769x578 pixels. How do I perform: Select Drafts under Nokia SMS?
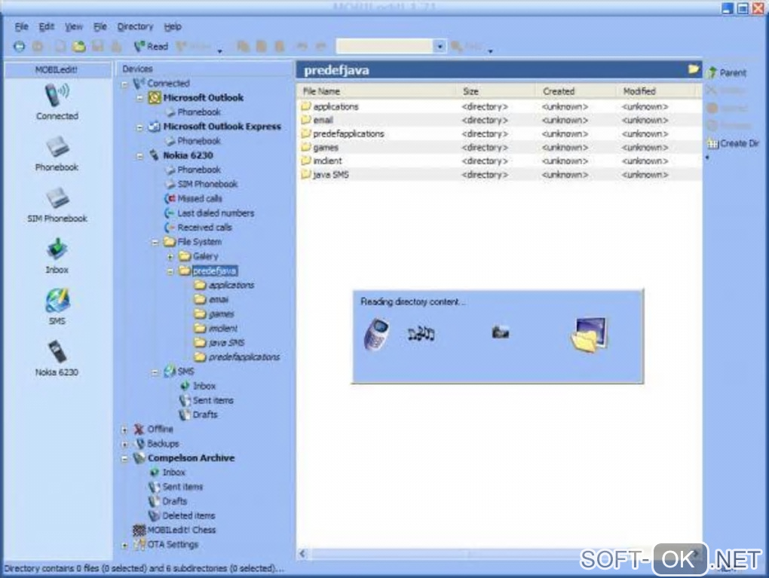[198, 414]
